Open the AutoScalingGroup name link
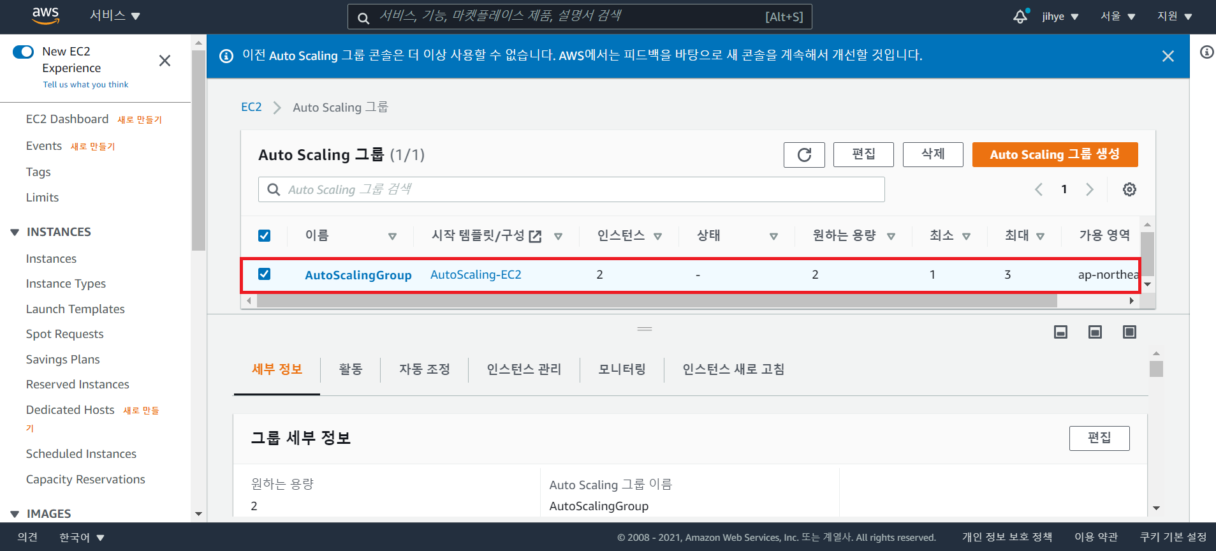 (x=358, y=275)
